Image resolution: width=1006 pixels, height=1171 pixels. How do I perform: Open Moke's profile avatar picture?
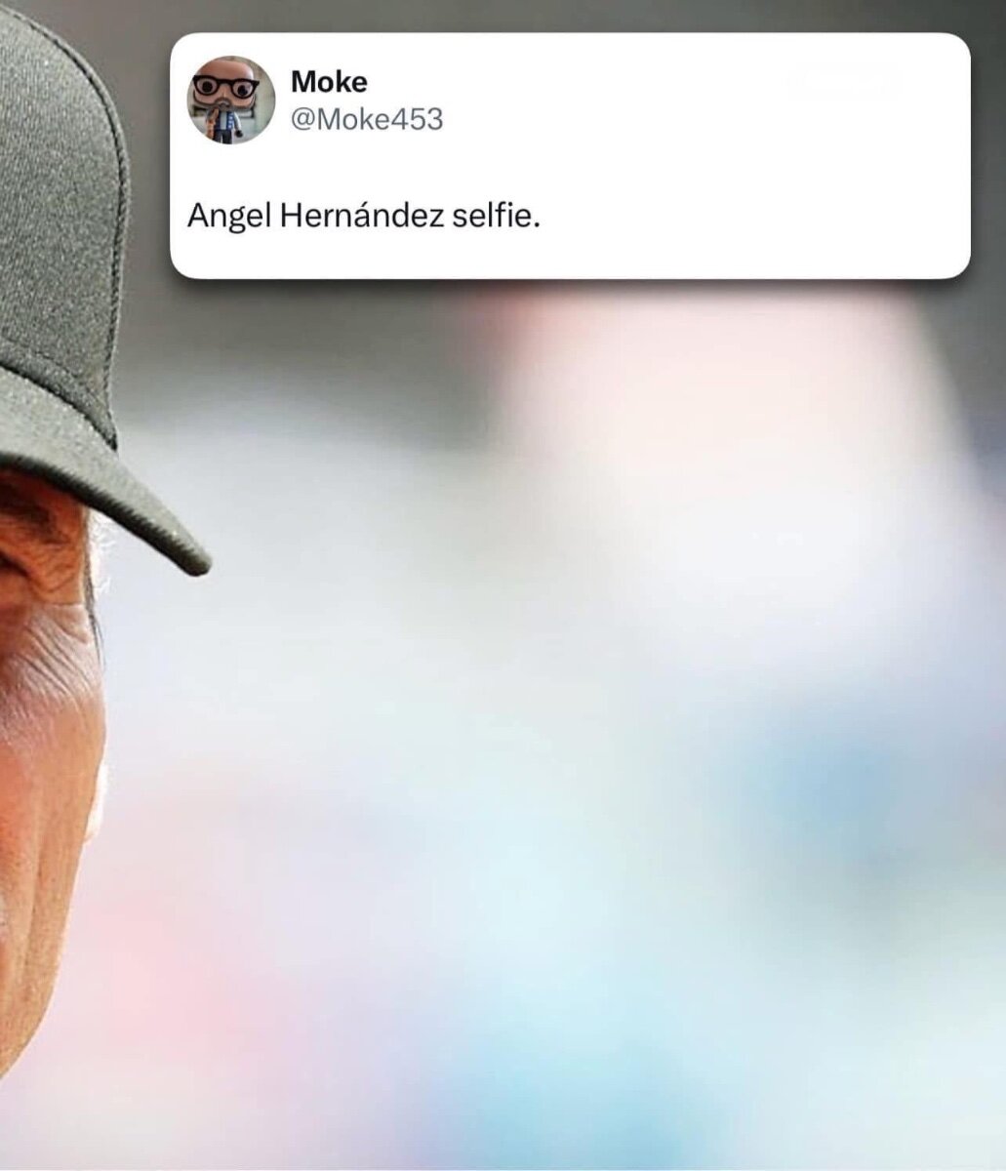coord(231,100)
